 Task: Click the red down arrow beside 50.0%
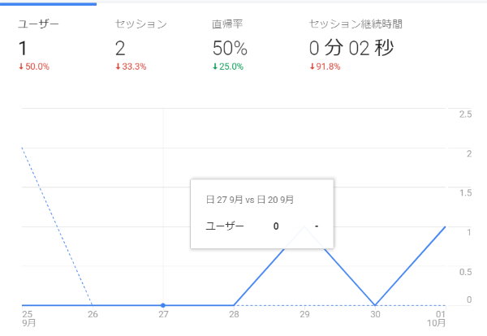20,67
